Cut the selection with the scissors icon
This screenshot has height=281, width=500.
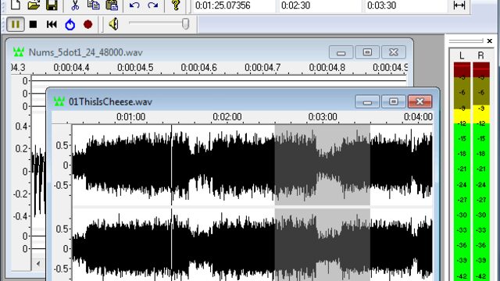(75, 5)
